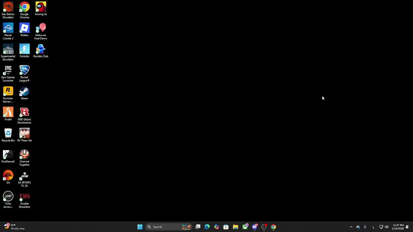Viewport: 413px width, 232px height.
Task: Select the Among Us desktop icon
Action: (x=41, y=9)
